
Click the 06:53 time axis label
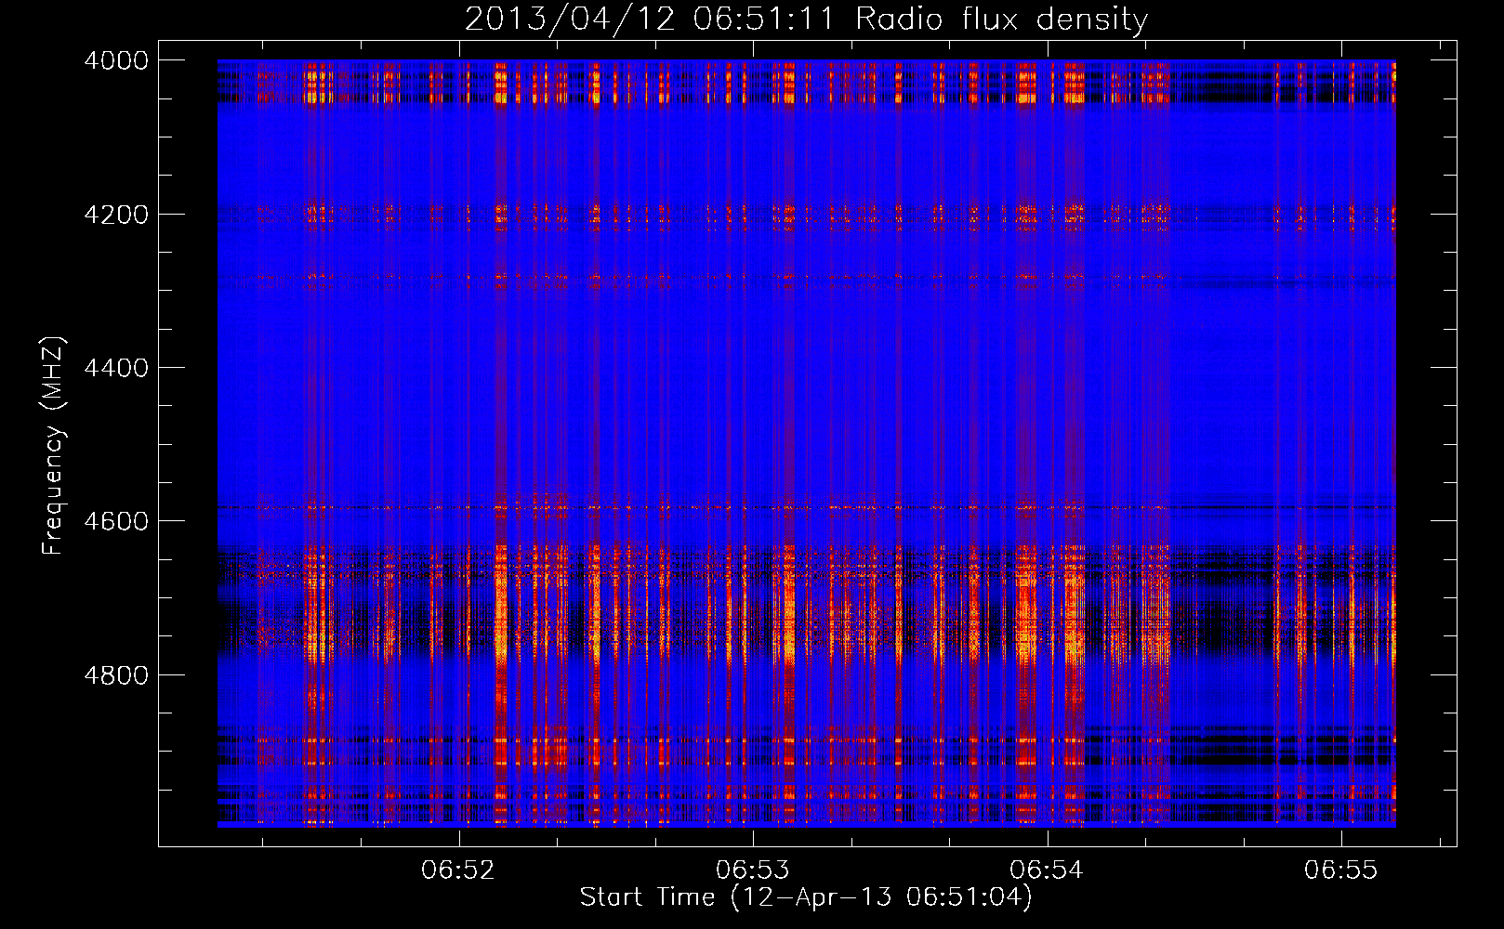click(x=753, y=870)
